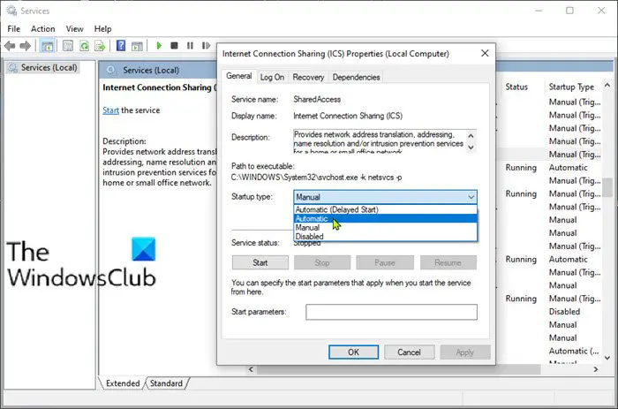
Task: Click the last visible Startup Type entry, Automatic (...
Action: pyautogui.click(x=574, y=351)
